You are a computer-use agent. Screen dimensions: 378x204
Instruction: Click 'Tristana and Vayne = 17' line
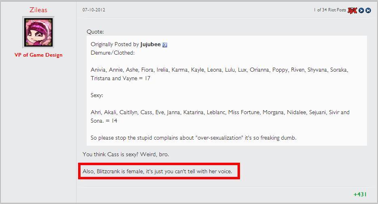coord(120,79)
